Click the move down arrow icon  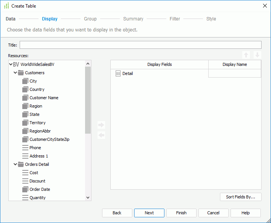257,55
